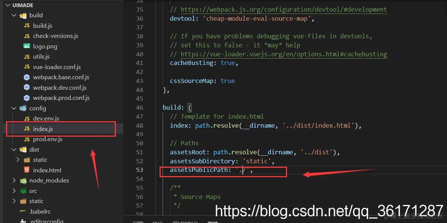Open webpack.prod.conf.js file
The height and width of the screenshot is (223, 447).
click(x=61, y=98)
